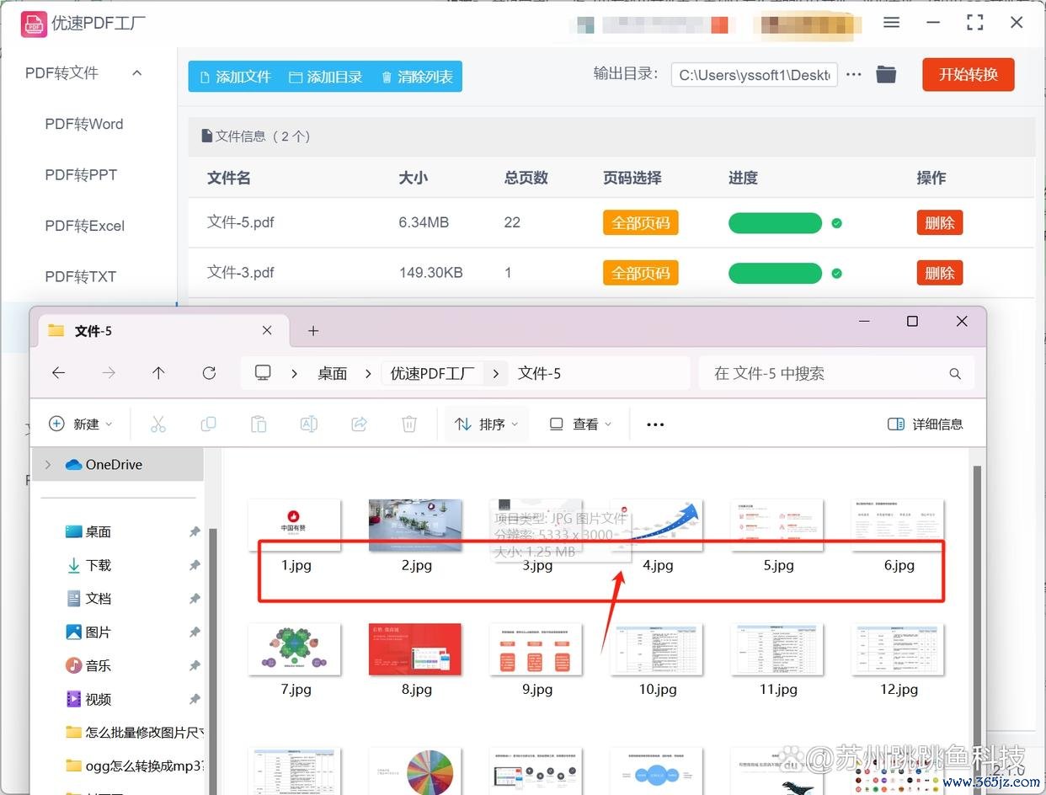Unpin 桌面 using its pin icon
The height and width of the screenshot is (795, 1046).
pos(195,531)
